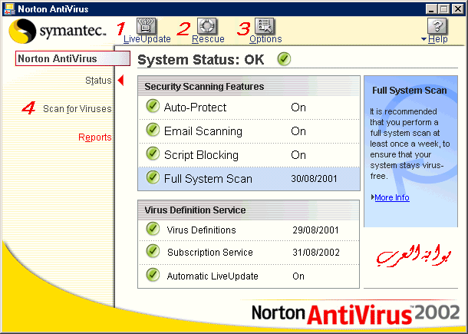Click the Full System Scan info panel title

(409, 91)
